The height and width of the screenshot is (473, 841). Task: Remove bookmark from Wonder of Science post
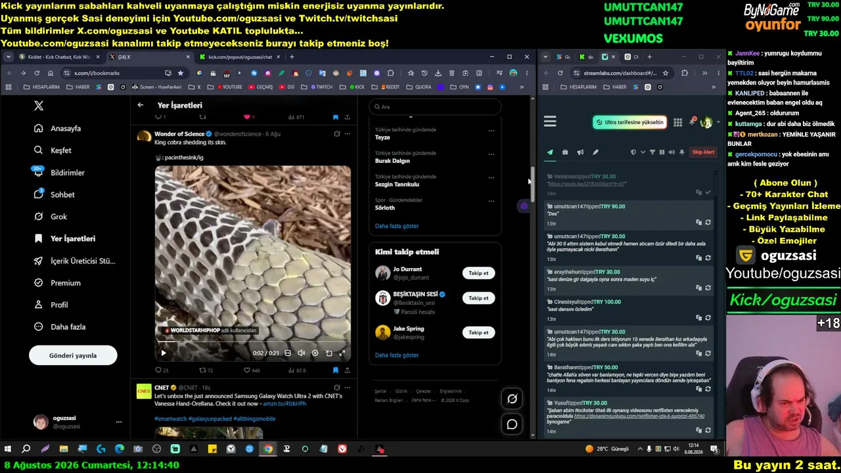click(336, 371)
